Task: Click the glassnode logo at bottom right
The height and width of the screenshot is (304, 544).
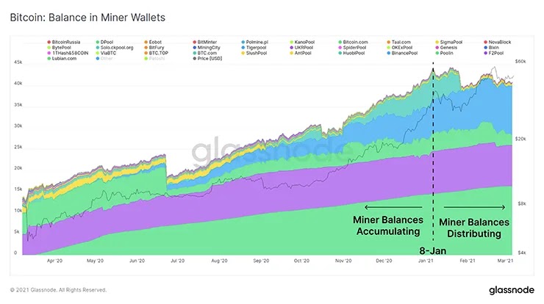Action: coord(512,290)
